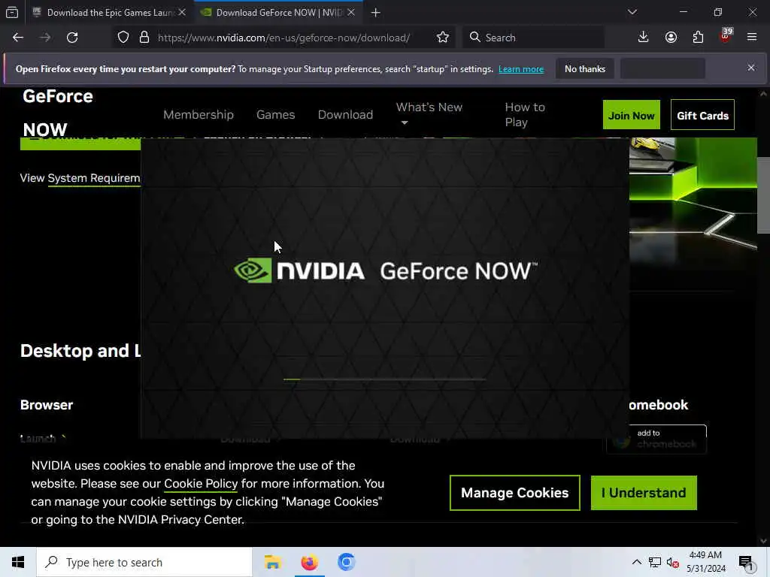Open the Windows Start menu
770x577 pixels.
click(x=18, y=562)
